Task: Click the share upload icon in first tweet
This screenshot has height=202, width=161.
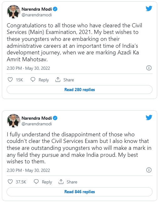Action: click(58, 79)
